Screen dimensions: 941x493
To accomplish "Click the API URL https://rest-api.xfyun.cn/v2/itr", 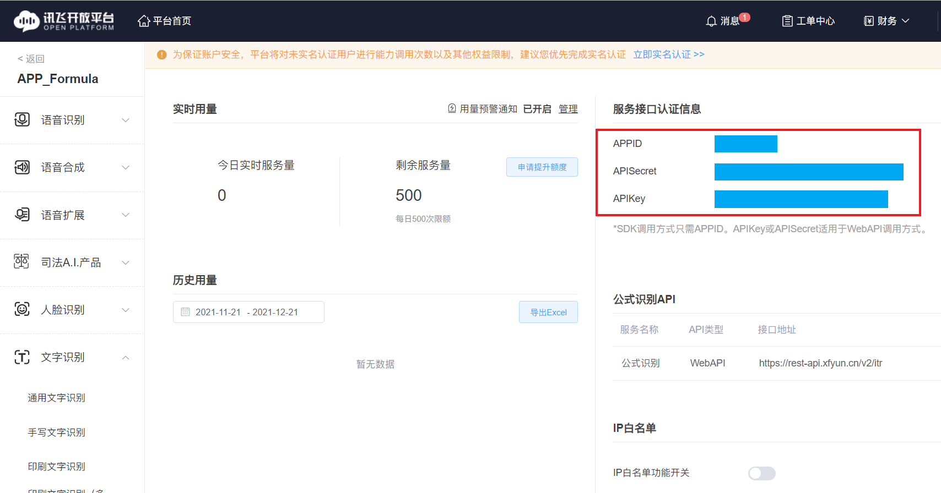I will click(x=820, y=363).
